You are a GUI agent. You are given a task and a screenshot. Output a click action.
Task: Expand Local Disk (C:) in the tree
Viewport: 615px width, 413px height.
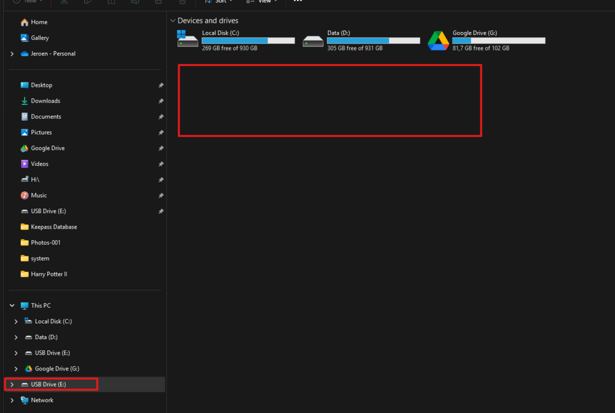point(16,321)
